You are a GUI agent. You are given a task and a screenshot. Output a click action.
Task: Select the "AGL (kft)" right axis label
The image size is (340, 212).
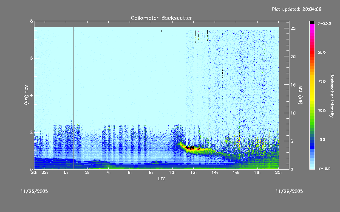(300, 95)
